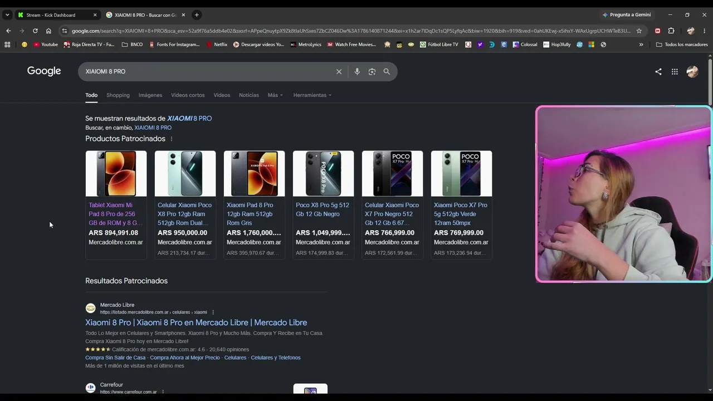Open the Xiaomi 8 Pro en Mercado Libre result

pos(196,322)
